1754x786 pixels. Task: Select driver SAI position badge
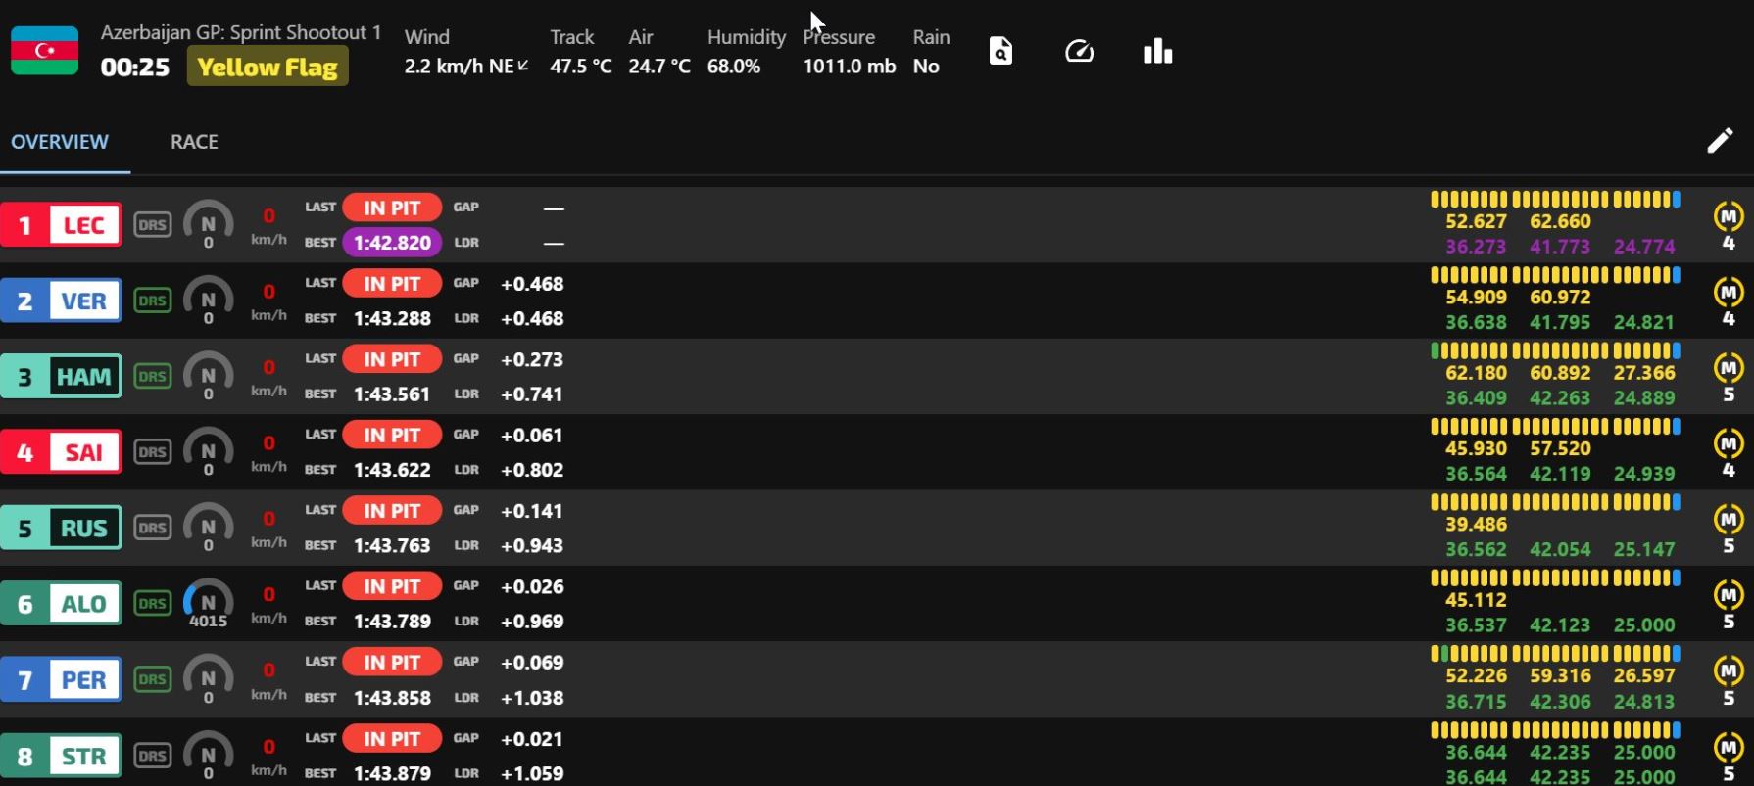[x=62, y=452]
